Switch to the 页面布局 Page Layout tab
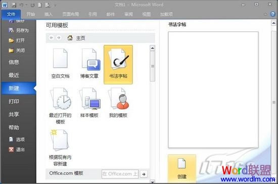This screenshot has width=278, height=184. click(x=70, y=14)
